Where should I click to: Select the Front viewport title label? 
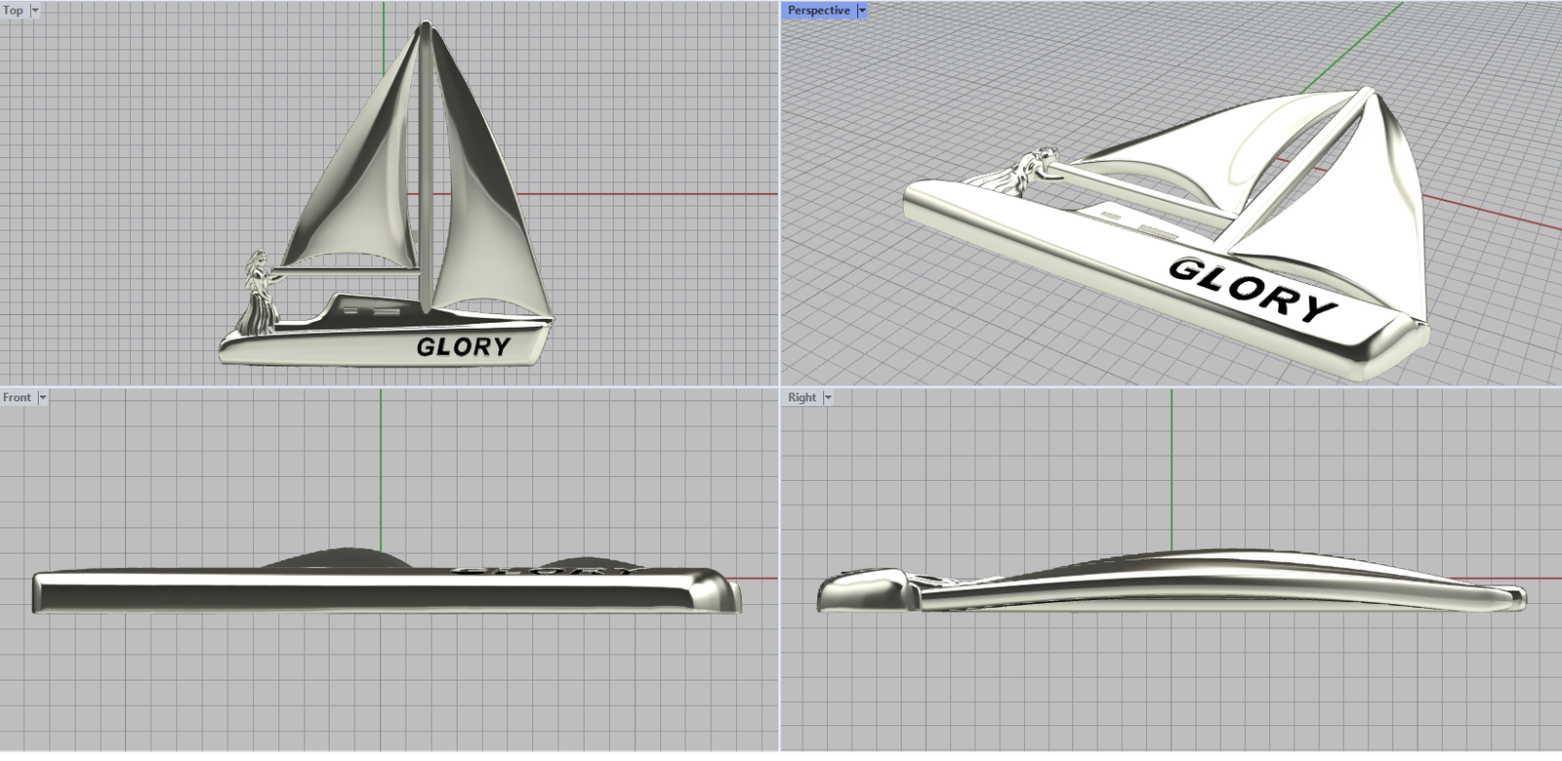click(x=17, y=397)
